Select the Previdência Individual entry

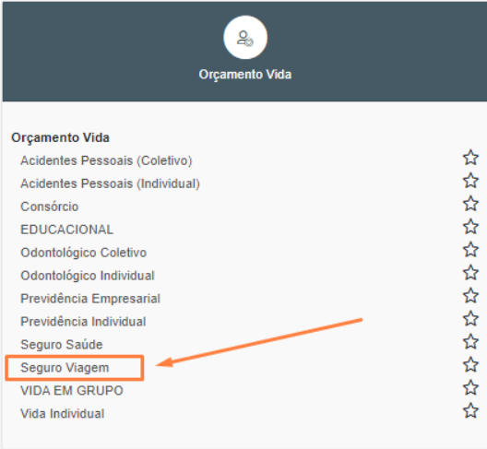[x=83, y=322]
